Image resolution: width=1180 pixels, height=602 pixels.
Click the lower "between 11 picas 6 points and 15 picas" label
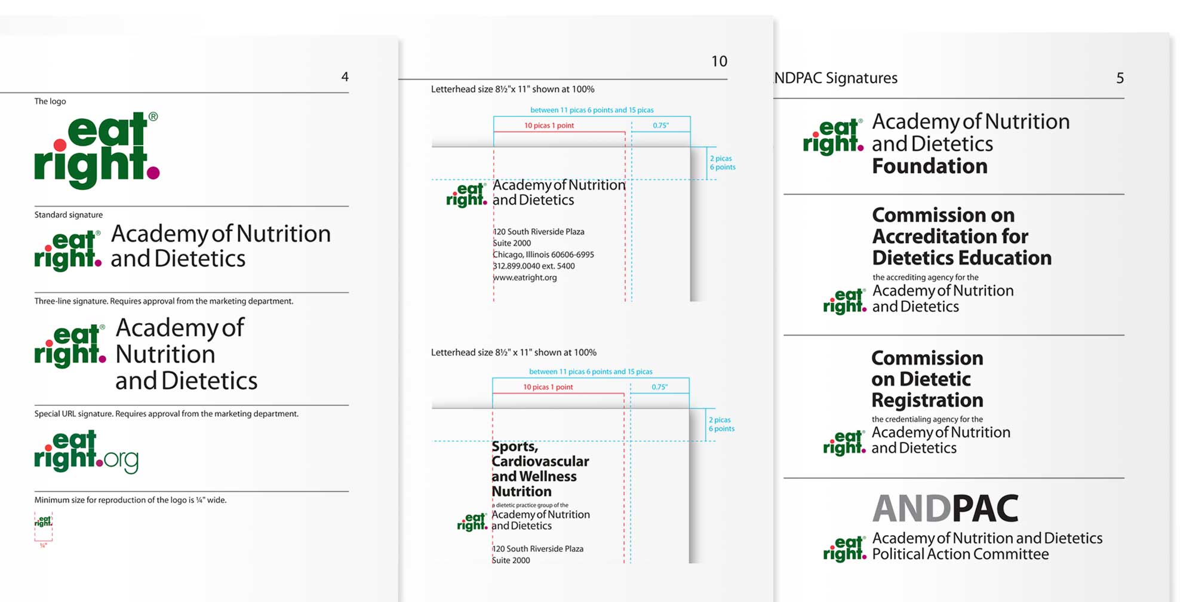591,371
